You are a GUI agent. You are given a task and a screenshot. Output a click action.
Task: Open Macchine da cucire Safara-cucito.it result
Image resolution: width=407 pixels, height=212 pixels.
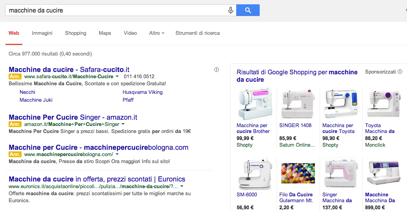pyautogui.click(x=69, y=70)
